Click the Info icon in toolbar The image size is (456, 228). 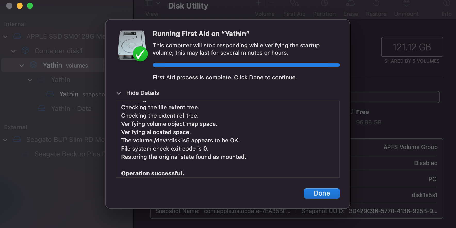click(446, 4)
